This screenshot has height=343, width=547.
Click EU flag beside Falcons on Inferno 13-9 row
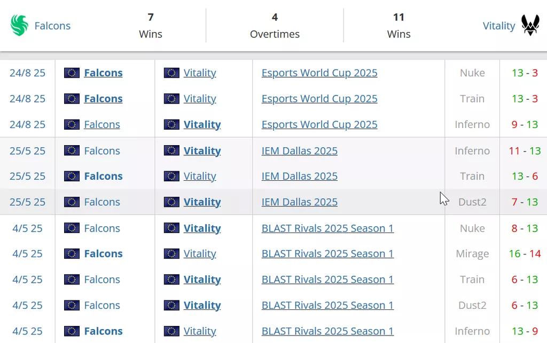tap(72, 331)
